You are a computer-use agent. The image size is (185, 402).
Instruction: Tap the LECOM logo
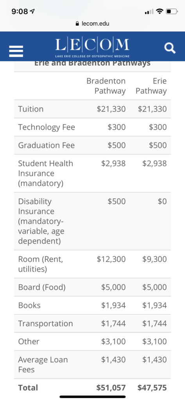tap(92, 48)
